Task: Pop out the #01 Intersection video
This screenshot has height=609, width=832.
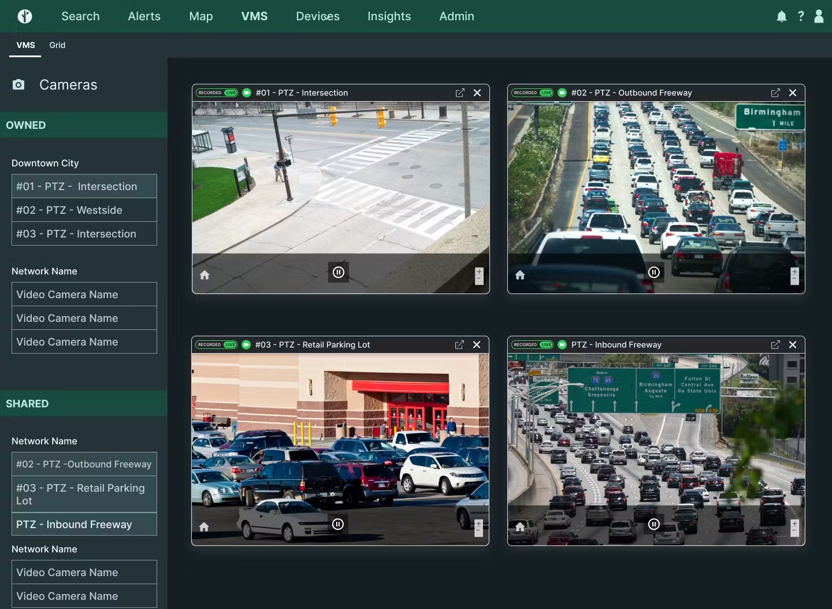Action: click(460, 93)
